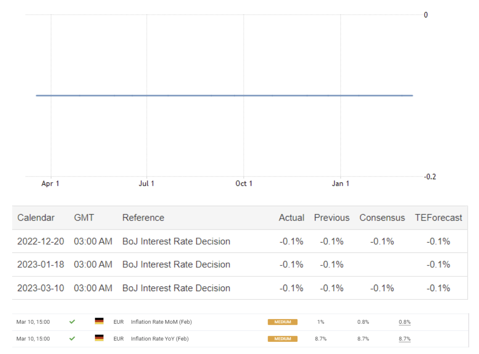Click the Calendar column header
This screenshot has width=479, height=354.
[36, 218]
